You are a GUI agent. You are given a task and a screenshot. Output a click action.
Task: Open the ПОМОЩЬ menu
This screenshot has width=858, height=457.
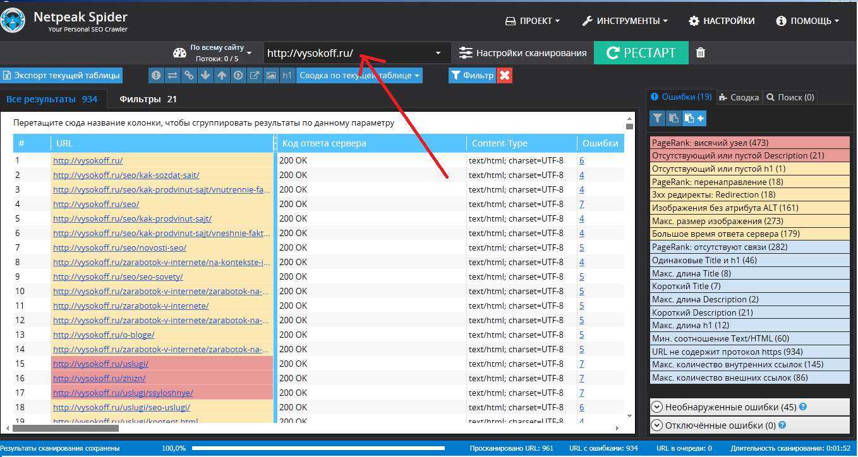[807, 21]
